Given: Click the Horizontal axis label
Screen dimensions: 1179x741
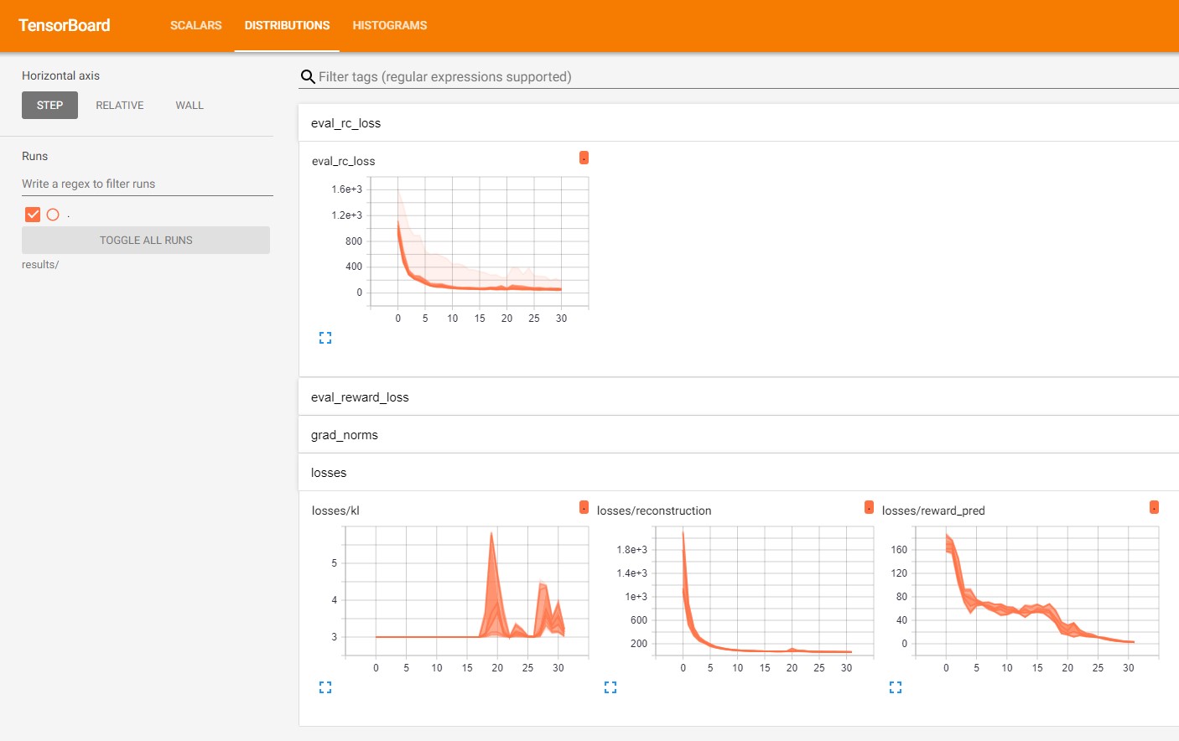Looking at the screenshot, I should pyautogui.click(x=60, y=75).
